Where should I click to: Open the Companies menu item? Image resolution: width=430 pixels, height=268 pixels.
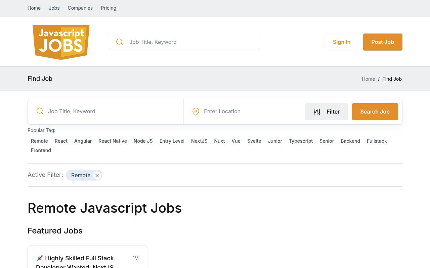pos(80,8)
